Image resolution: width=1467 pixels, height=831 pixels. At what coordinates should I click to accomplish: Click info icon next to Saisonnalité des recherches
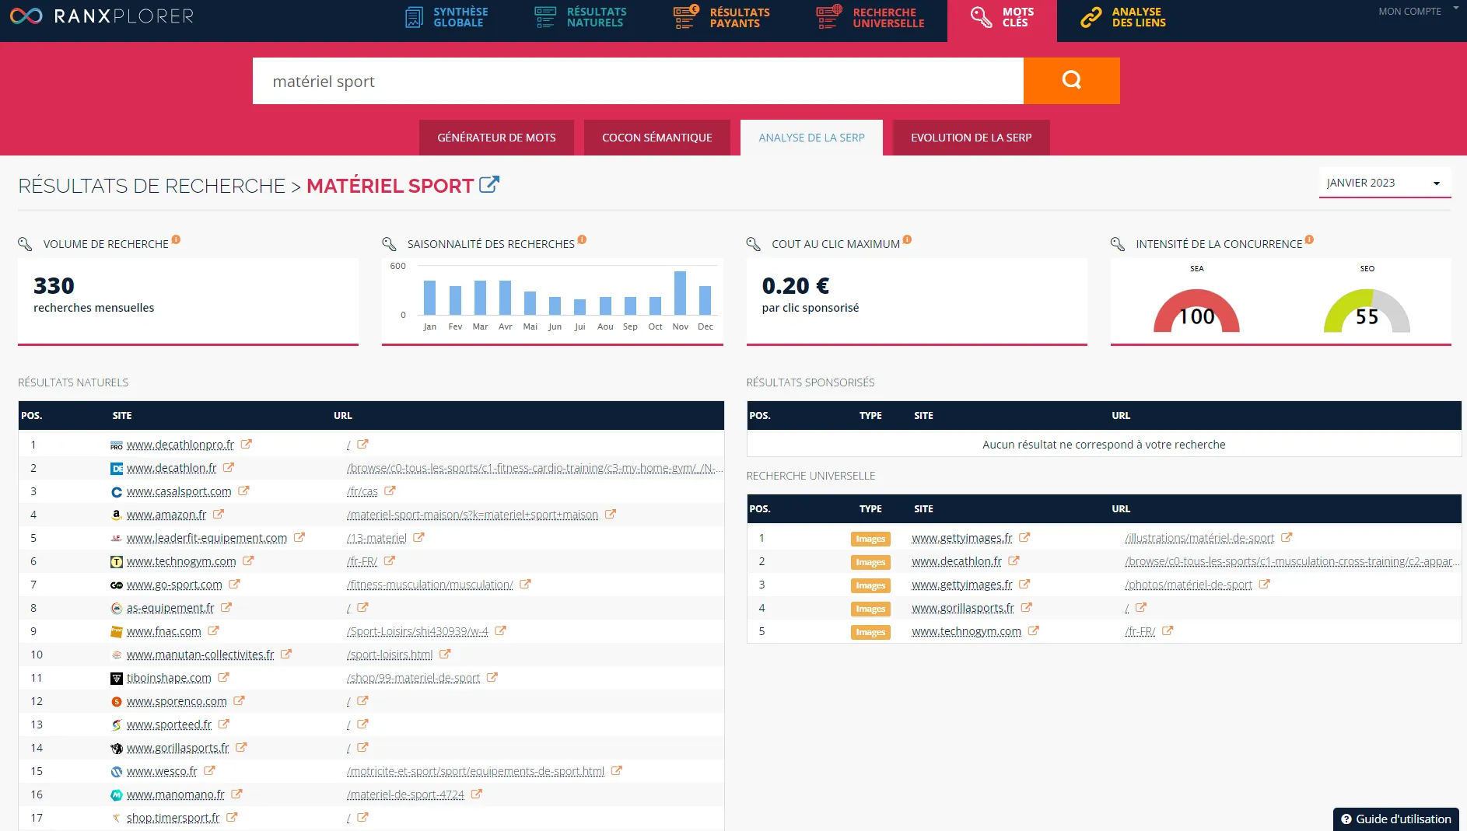point(582,239)
